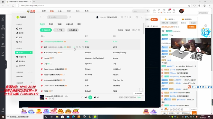This screenshot has height=119, width=213.
Task: Unlike the Nevada song heart
Action: pyautogui.click(x=42, y=58)
